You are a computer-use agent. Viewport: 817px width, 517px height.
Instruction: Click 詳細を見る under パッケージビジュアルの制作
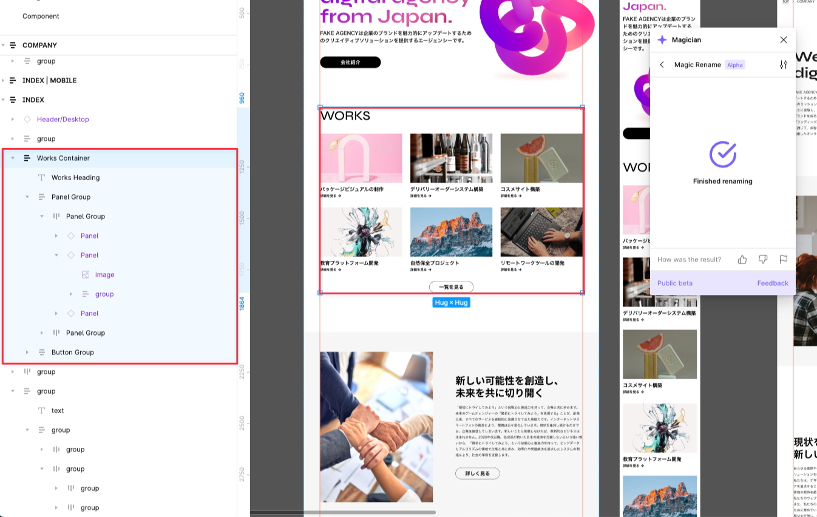point(331,197)
